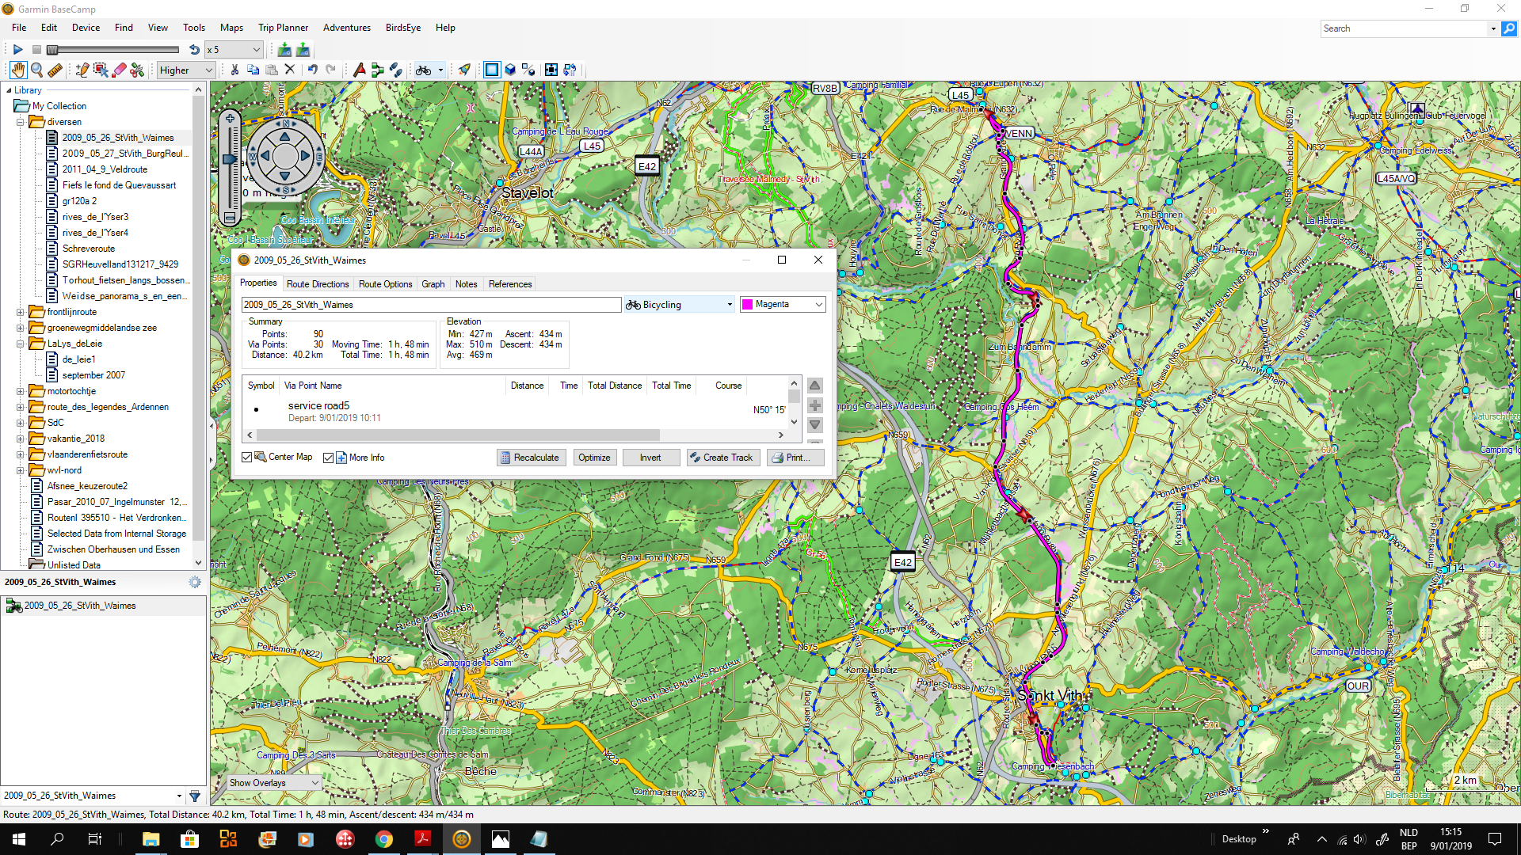
Task: Switch to Graph tab in route dialog
Action: 433,284
